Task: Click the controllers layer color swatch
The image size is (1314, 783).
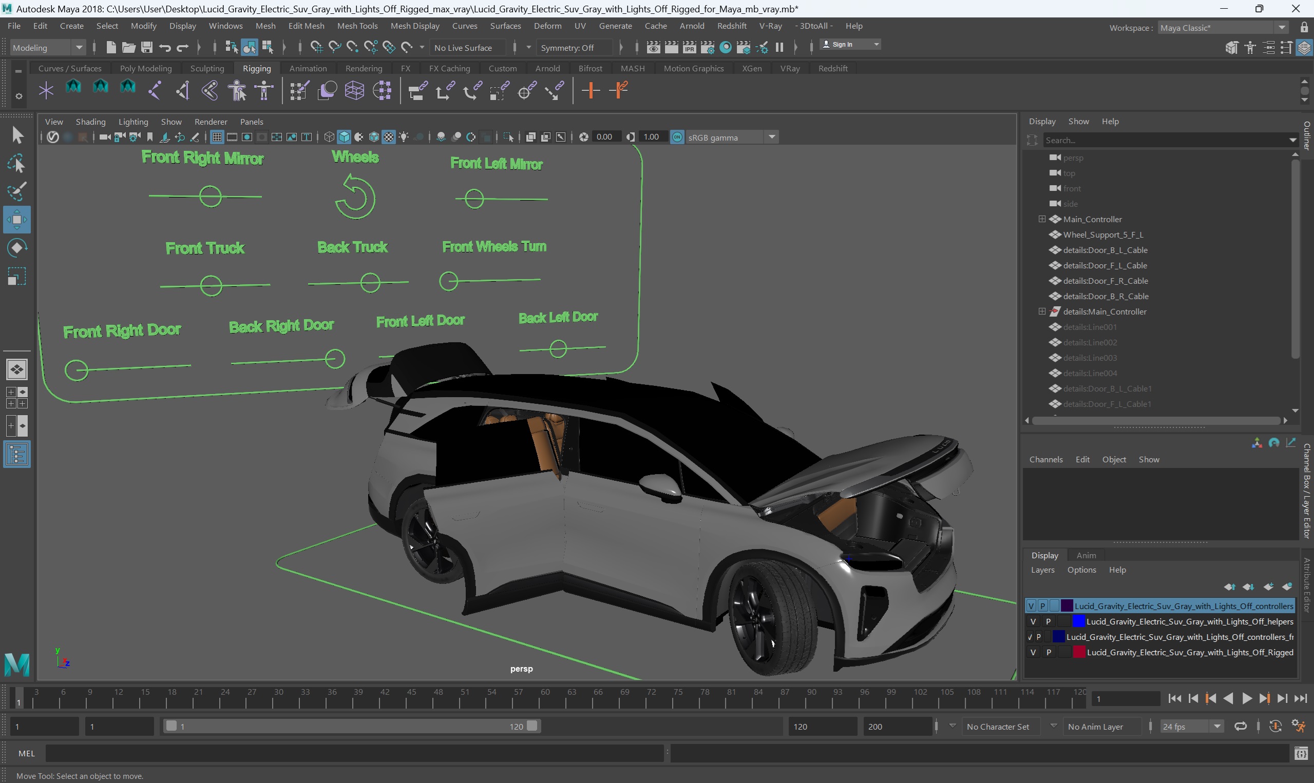Action: [x=1066, y=605]
